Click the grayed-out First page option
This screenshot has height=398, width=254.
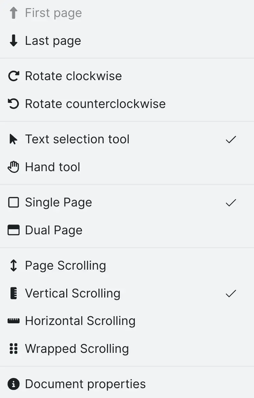click(x=53, y=13)
